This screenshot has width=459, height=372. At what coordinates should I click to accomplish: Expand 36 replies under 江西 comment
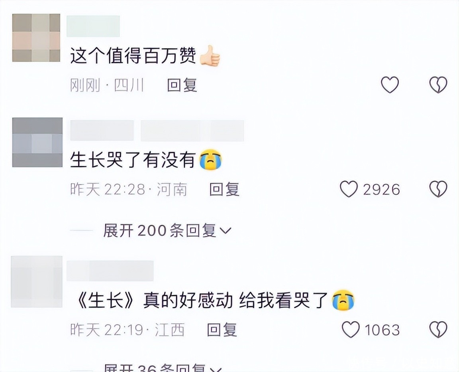click(x=163, y=368)
